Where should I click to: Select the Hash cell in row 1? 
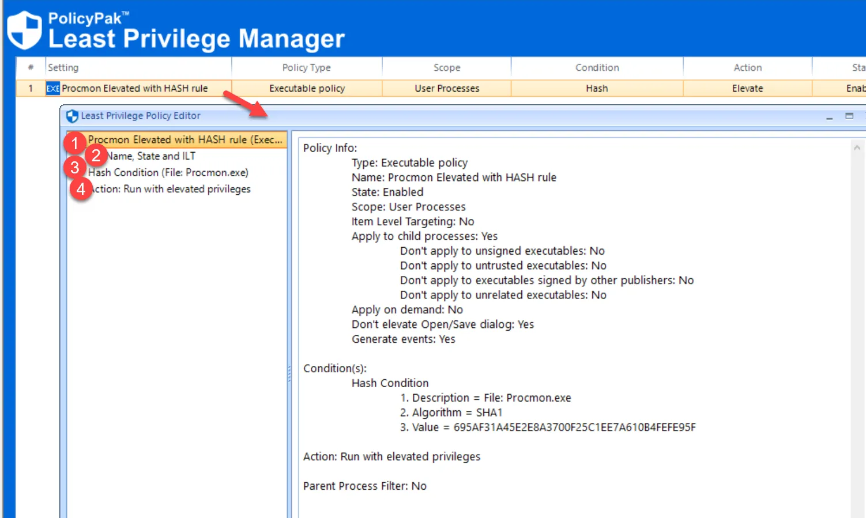pos(597,88)
